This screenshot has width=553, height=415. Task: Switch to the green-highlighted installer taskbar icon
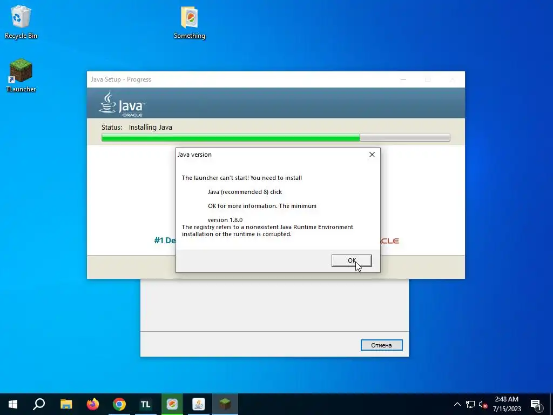point(172,404)
